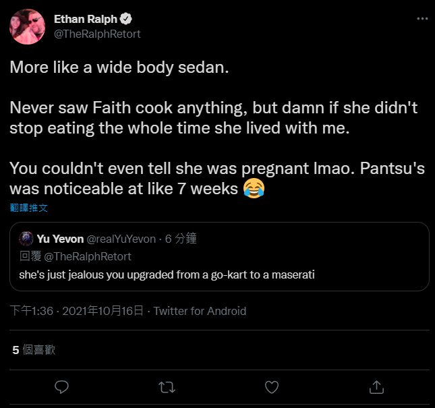Open the Yu Yevon name in quoted tweet

(60, 239)
